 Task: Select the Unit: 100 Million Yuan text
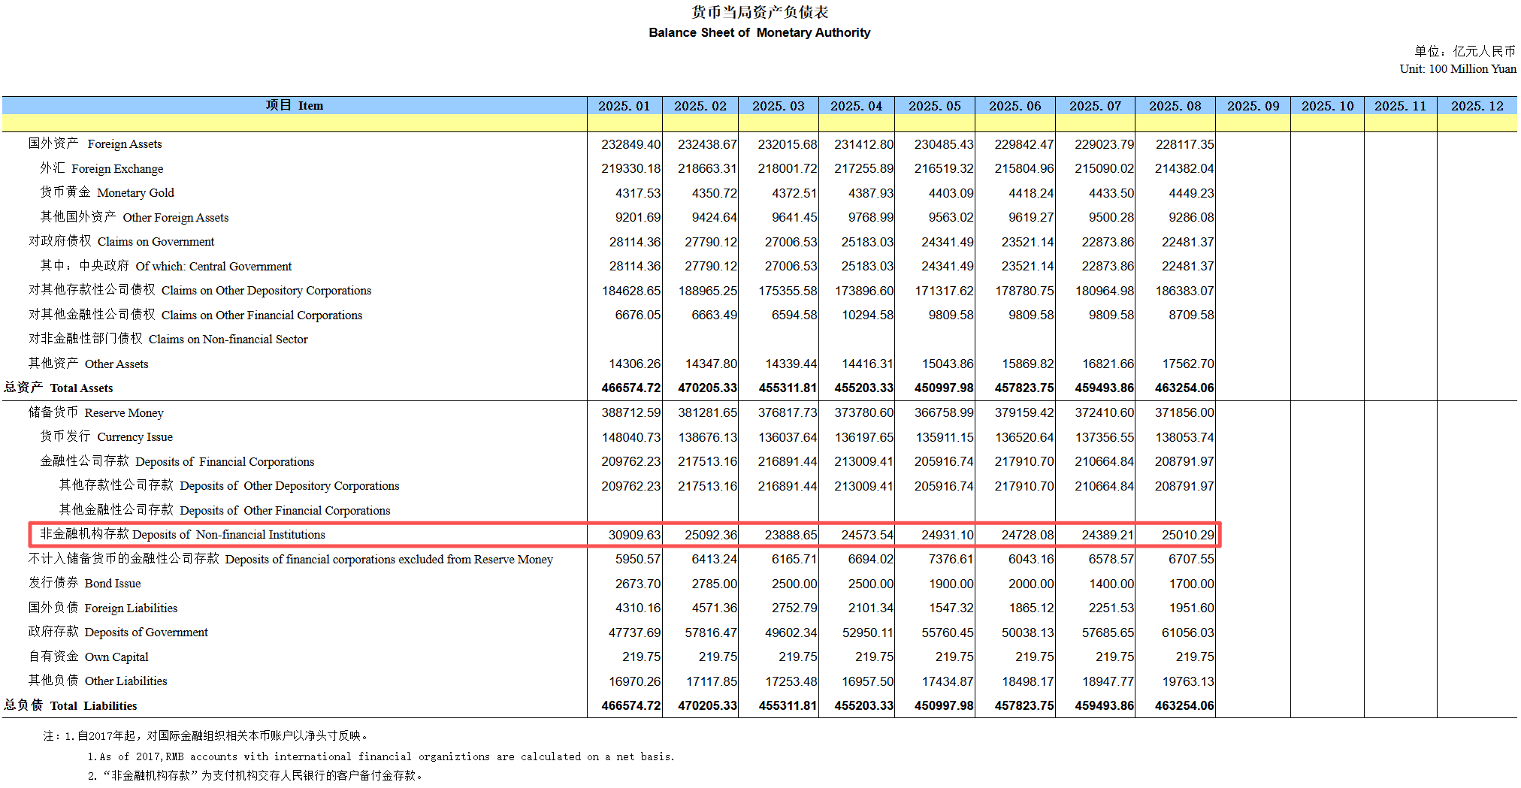tap(1457, 68)
